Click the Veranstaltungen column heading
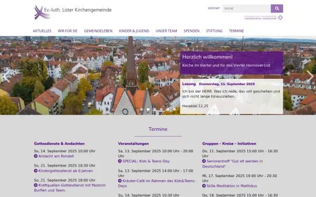Image resolution: width=316 pixels, height=197 pixels. pos(133,143)
